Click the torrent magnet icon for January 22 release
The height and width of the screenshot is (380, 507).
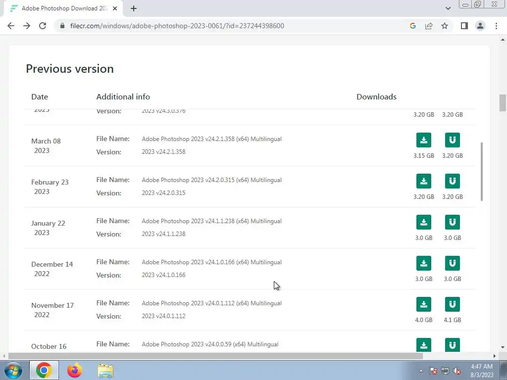(453, 222)
